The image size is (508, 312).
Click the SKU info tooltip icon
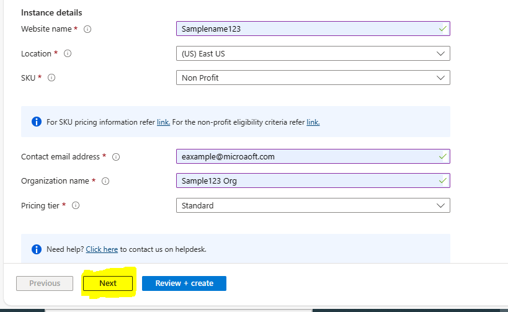coord(51,78)
